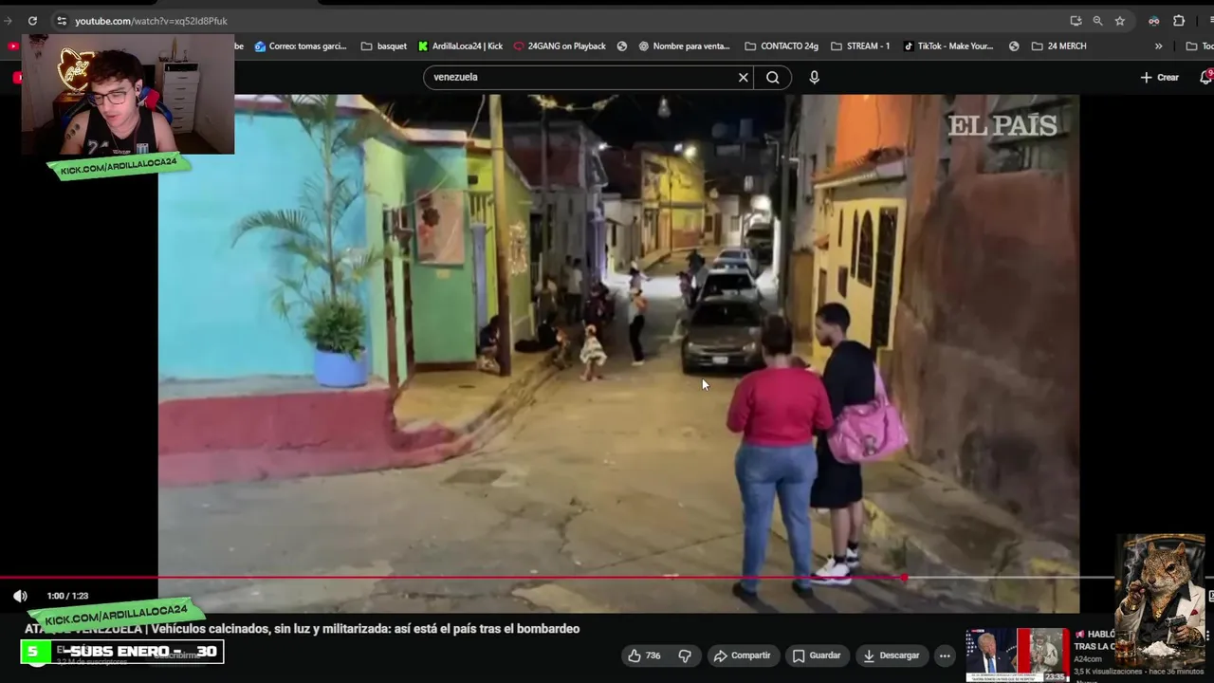The height and width of the screenshot is (683, 1214).
Task: Open the 'basquet' bookmarks folder
Action: [x=383, y=46]
